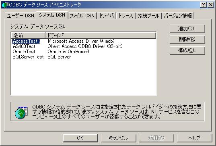The image size is (216, 146).
Task: Click the ODBC globe icon in title bar
Action: 5,5
